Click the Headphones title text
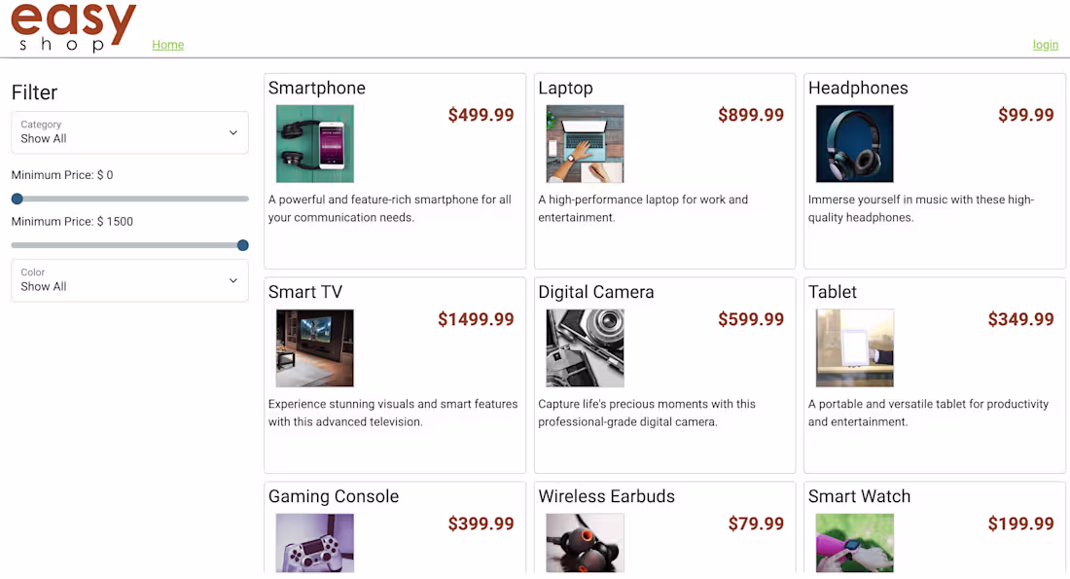1070x579 pixels. tap(858, 88)
